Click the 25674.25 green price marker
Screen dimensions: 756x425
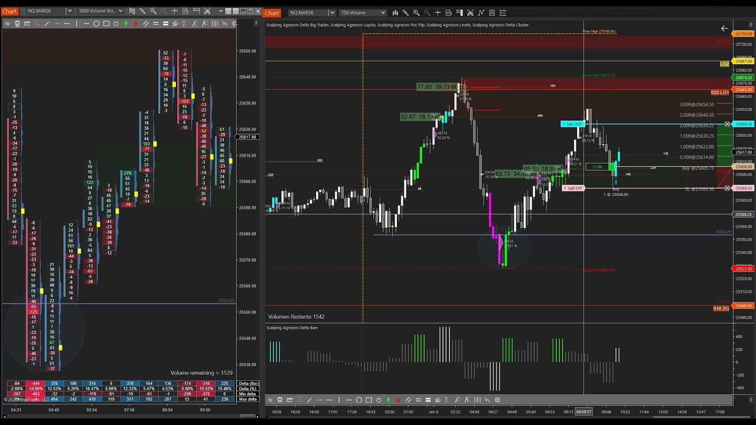(x=744, y=78)
